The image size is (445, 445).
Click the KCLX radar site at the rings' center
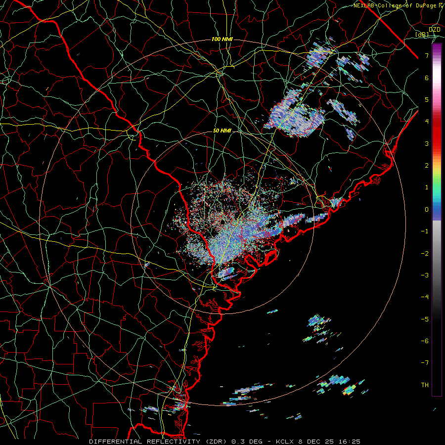(223, 222)
